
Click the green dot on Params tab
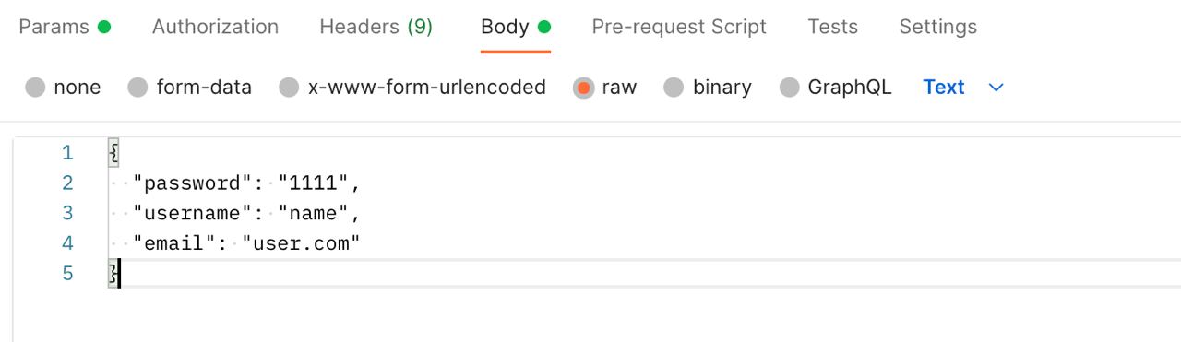(104, 27)
